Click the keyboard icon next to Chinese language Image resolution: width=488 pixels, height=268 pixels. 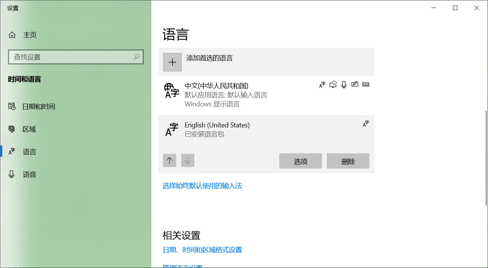pyautogui.click(x=366, y=84)
